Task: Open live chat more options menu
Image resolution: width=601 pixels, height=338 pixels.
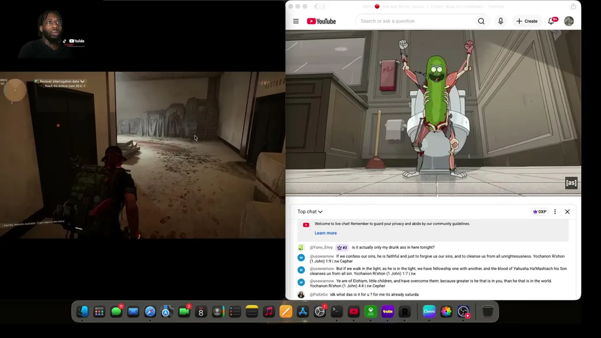Action: click(555, 212)
